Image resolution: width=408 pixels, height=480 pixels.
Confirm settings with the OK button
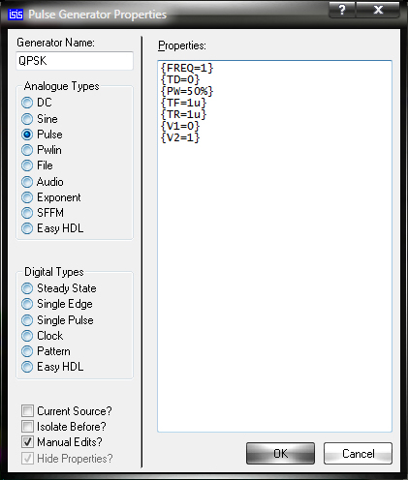(280, 454)
